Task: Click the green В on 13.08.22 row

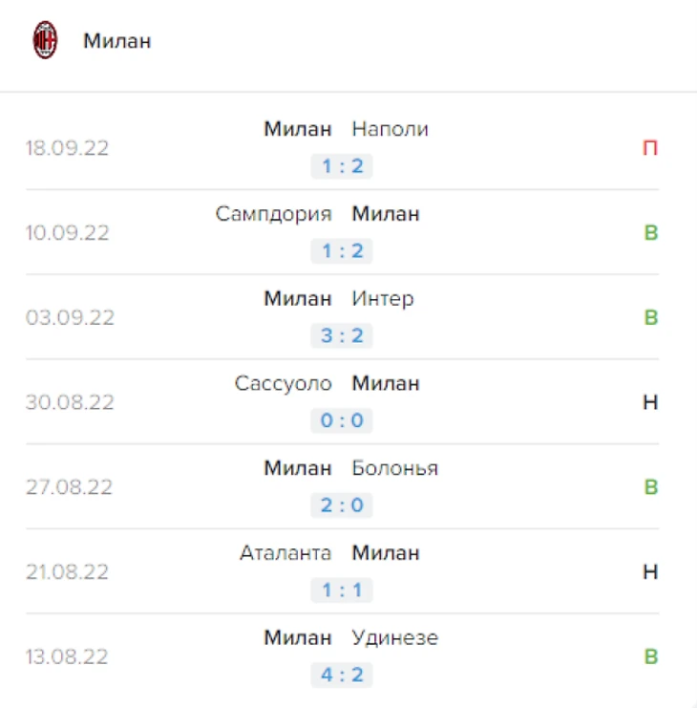Action: pyautogui.click(x=650, y=656)
